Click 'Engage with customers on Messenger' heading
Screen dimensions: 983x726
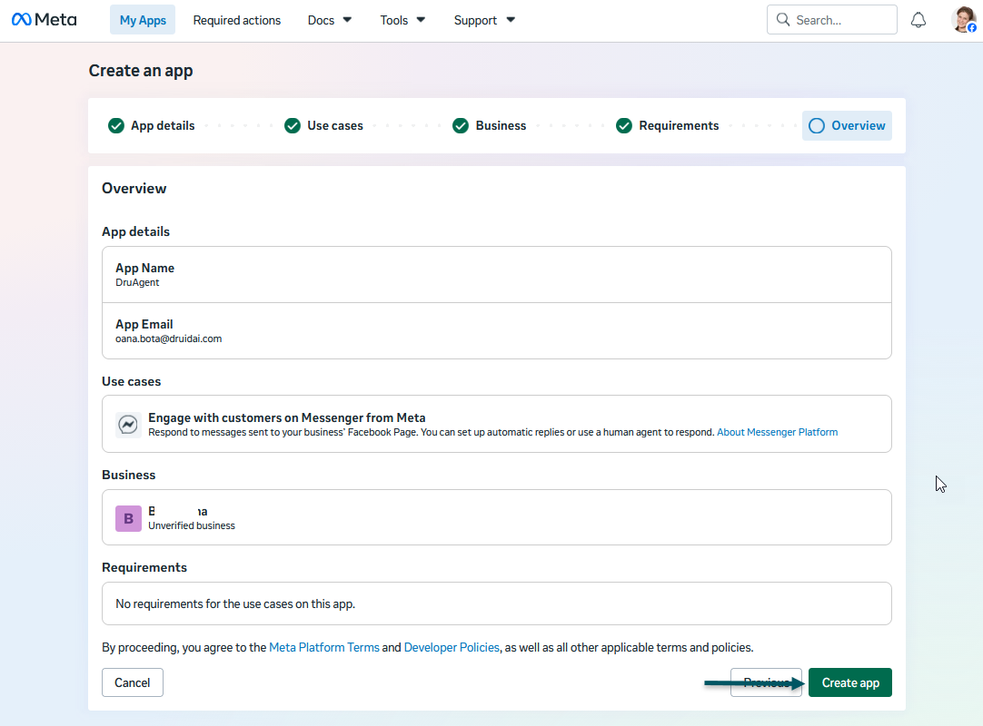point(287,417)
